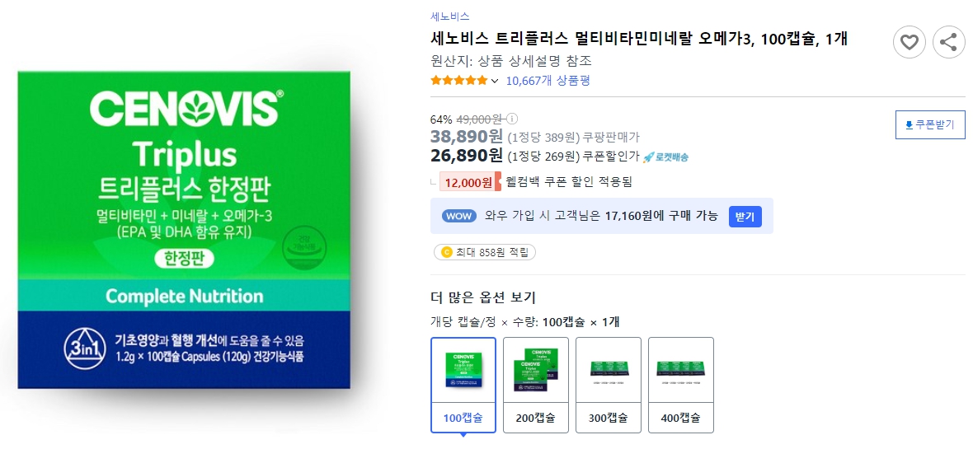Select the 400캡슐 option
The width and height of the screenshot is (973, 449).
click(x=681, y=385)
